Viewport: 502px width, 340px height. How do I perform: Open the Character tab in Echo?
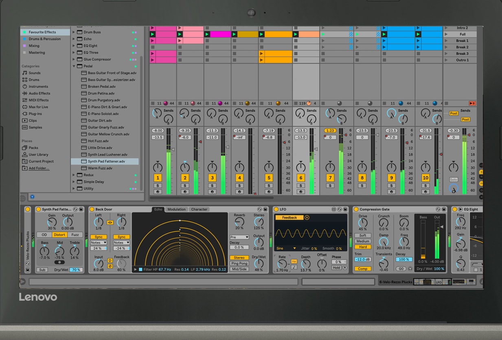pyautogui.click(x=199, y=209)
